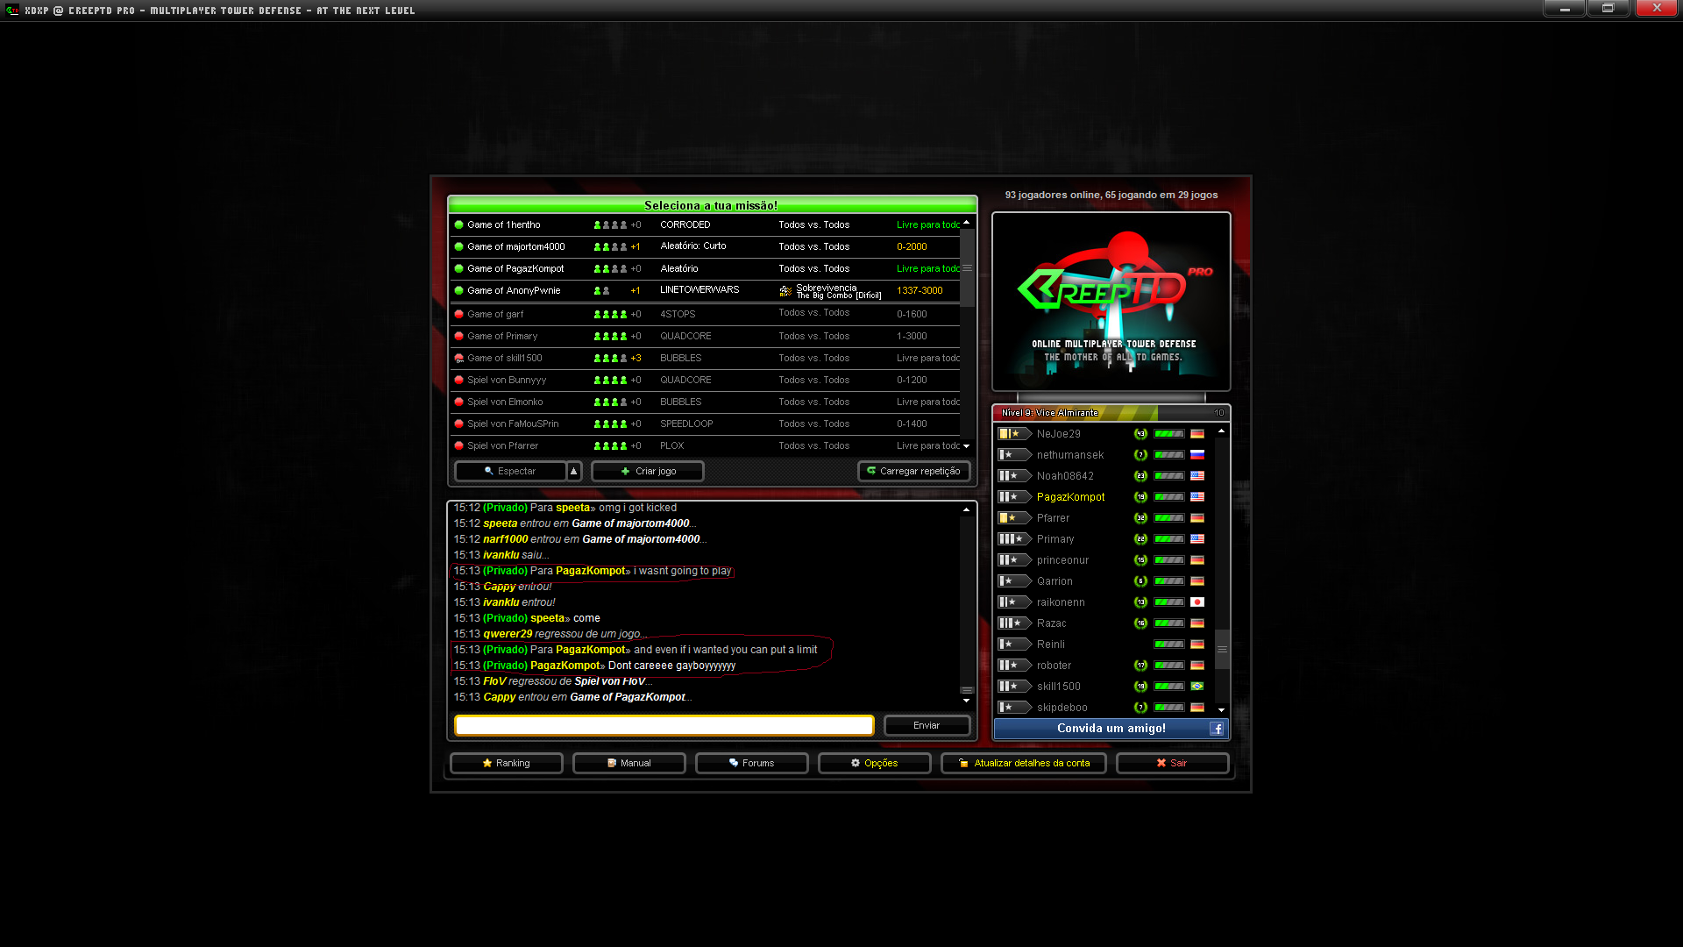Click the rank badge beside roboter
This screenshot has width=1683, height=947.
tap(1014, 666)
